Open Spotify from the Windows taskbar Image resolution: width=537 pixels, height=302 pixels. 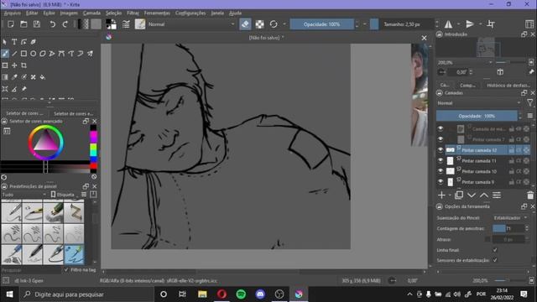tap(241, 294)
